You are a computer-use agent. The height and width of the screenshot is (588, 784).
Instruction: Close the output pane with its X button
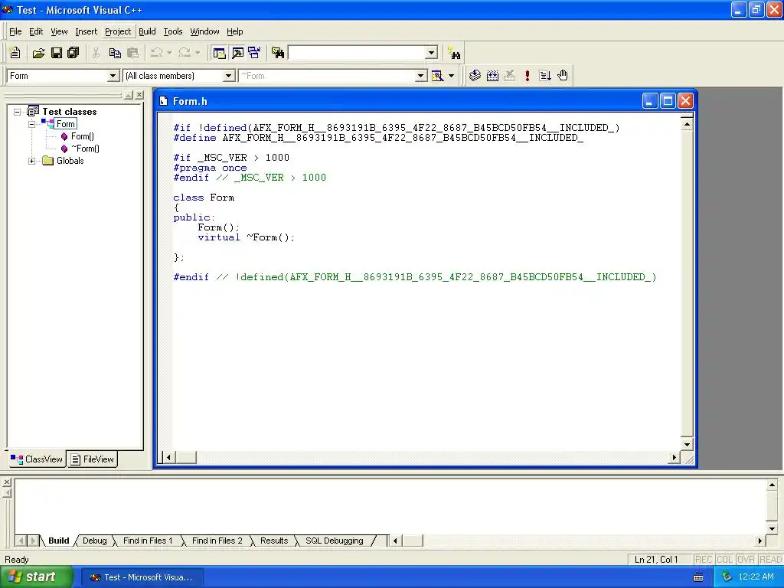click(6, 482)
